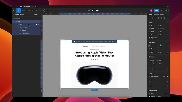
Task: Open the Hug vertical resizing dropdown
Action: click(x=161, y=32)
